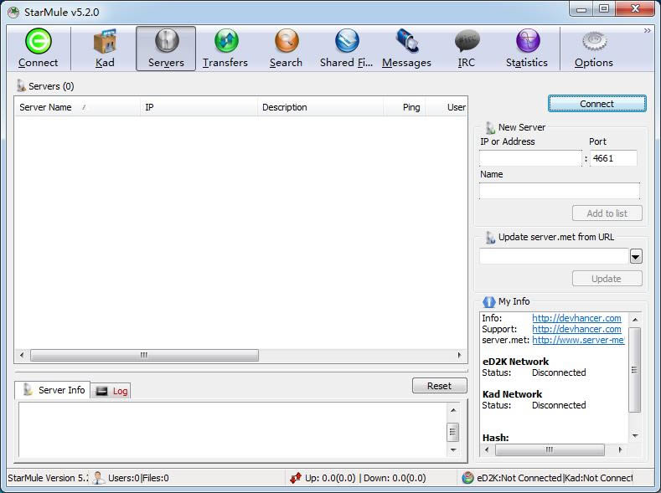661x493 pixels.
Task: Click My Info vertical scrollbar thumb
Action: 635,370
